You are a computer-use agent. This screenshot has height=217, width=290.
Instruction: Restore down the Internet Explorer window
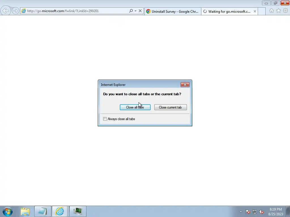[276, 3]
